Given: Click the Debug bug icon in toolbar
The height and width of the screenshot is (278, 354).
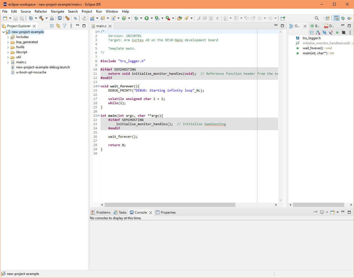Looking at the screenshot, I should click(136, 18).
